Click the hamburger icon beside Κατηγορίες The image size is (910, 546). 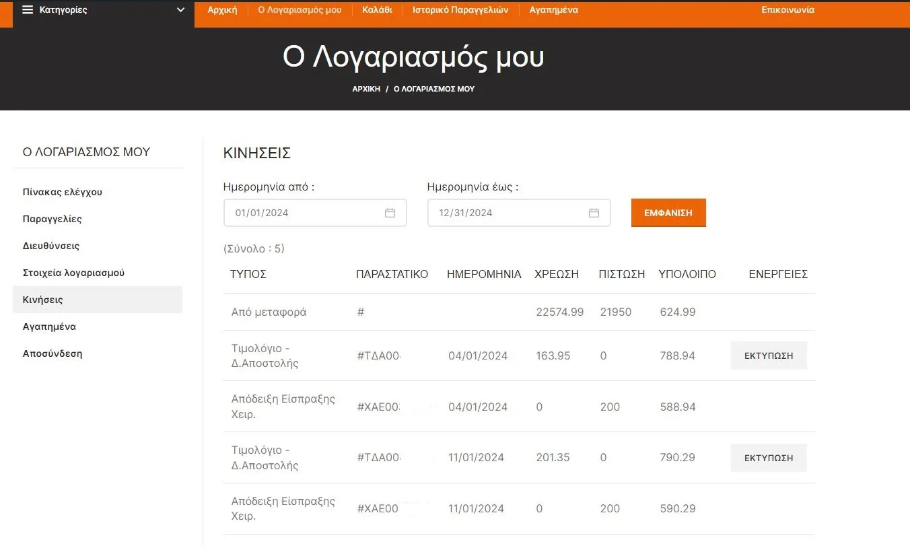tap(28, 10)
